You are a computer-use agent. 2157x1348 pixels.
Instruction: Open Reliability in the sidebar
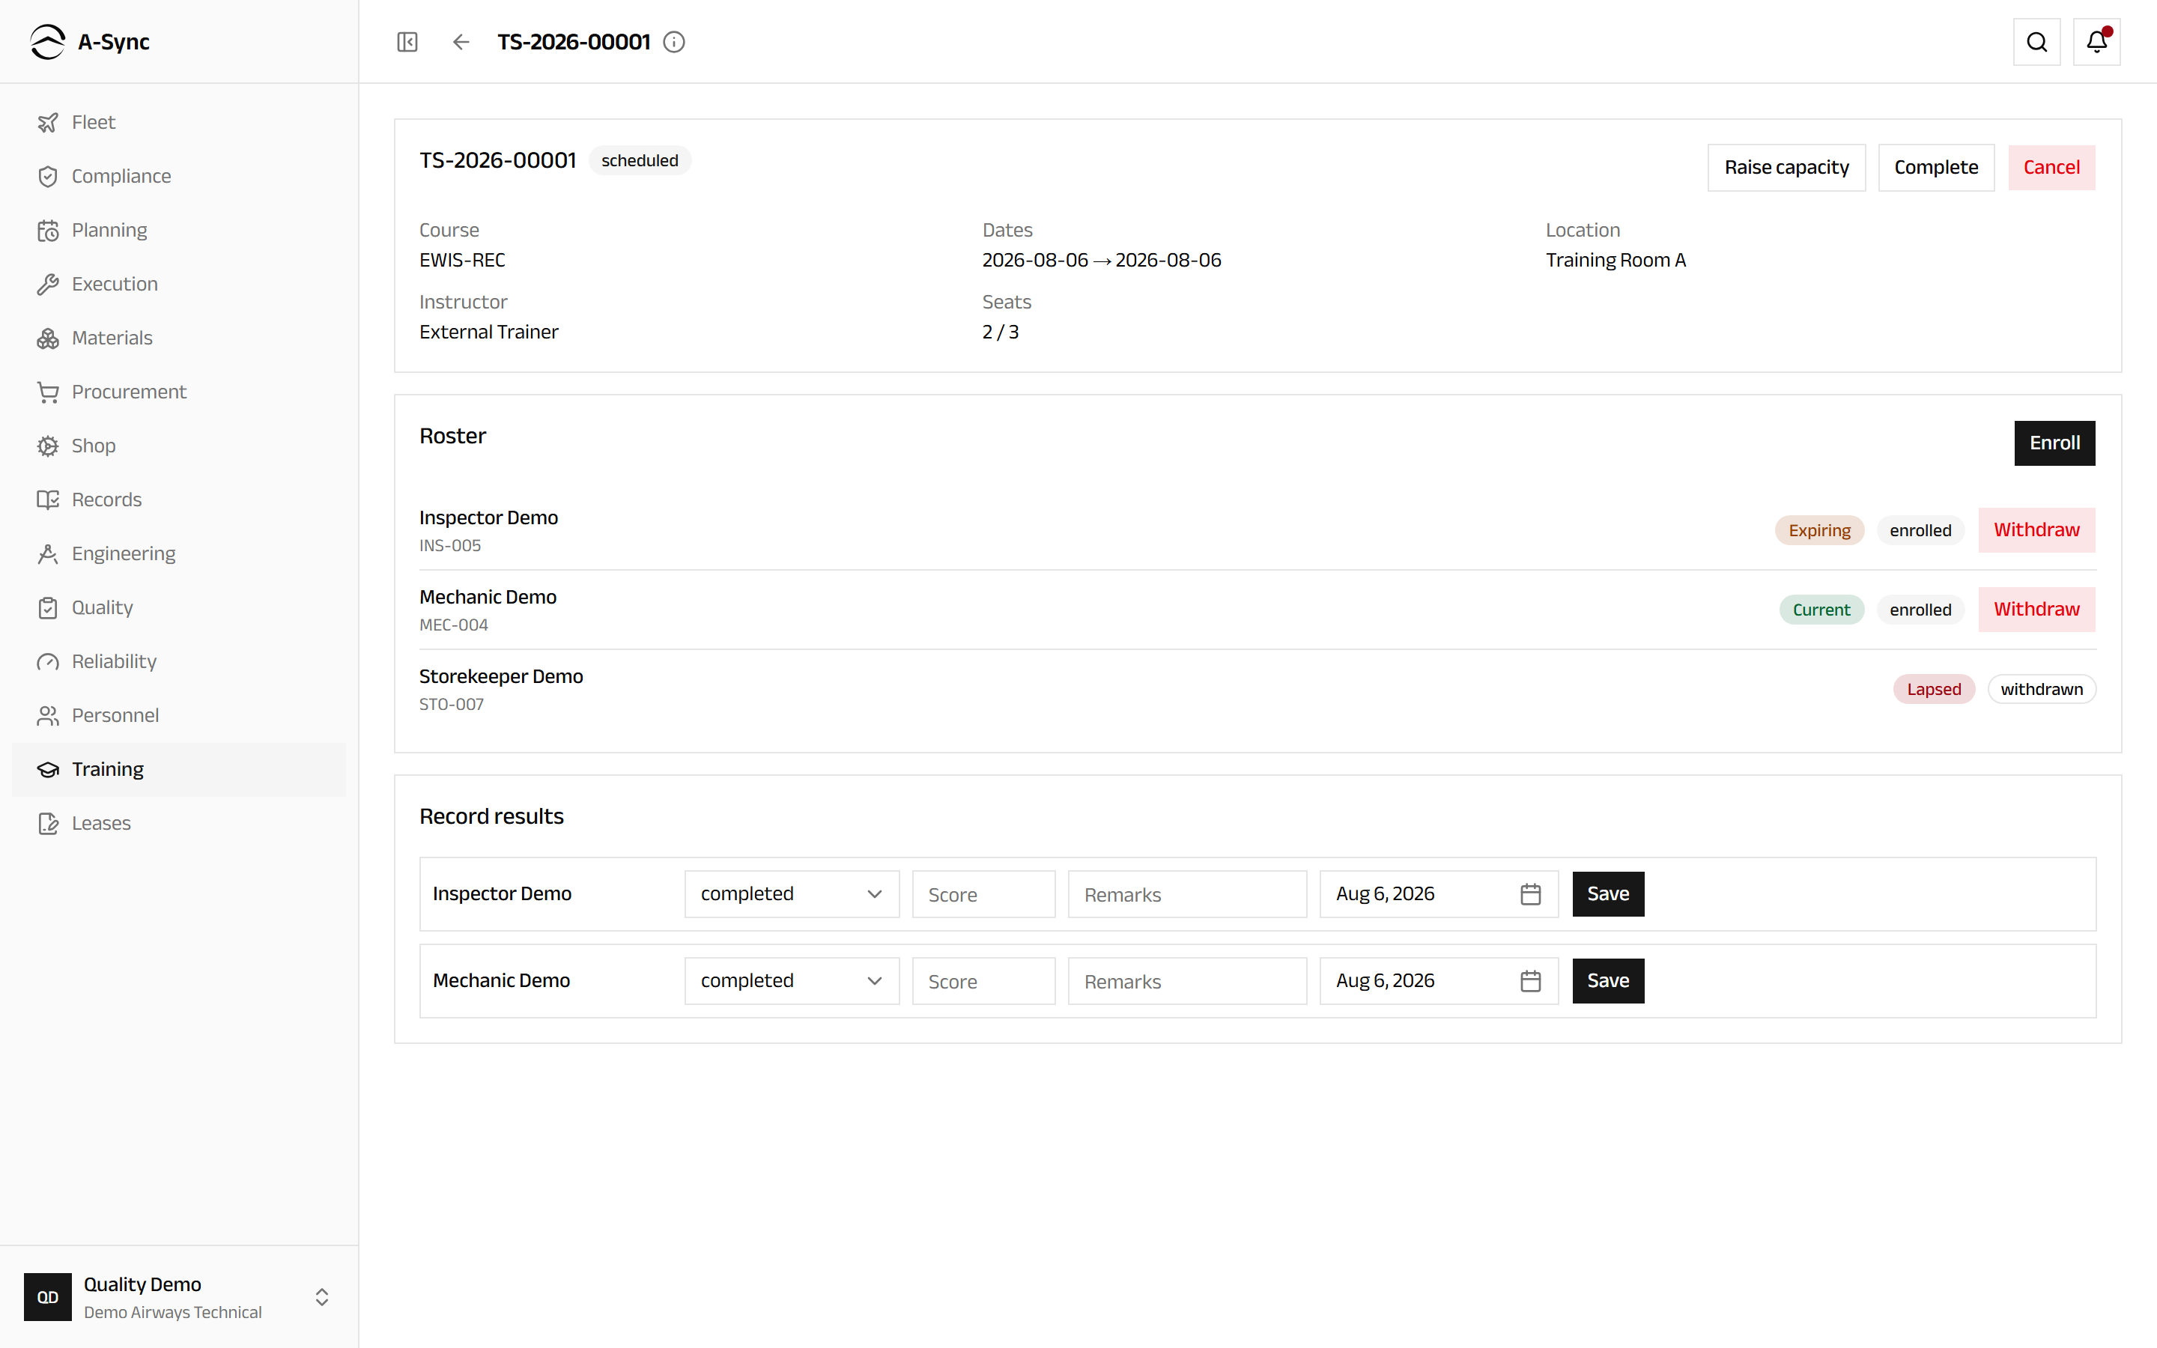(x=179, y=661)
